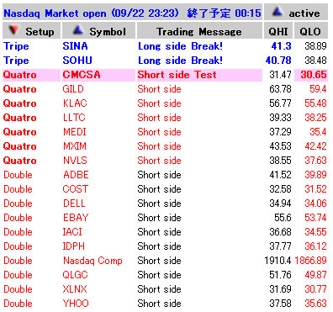
Task: Open the SOHU symbol link
Action: (77, 61)
